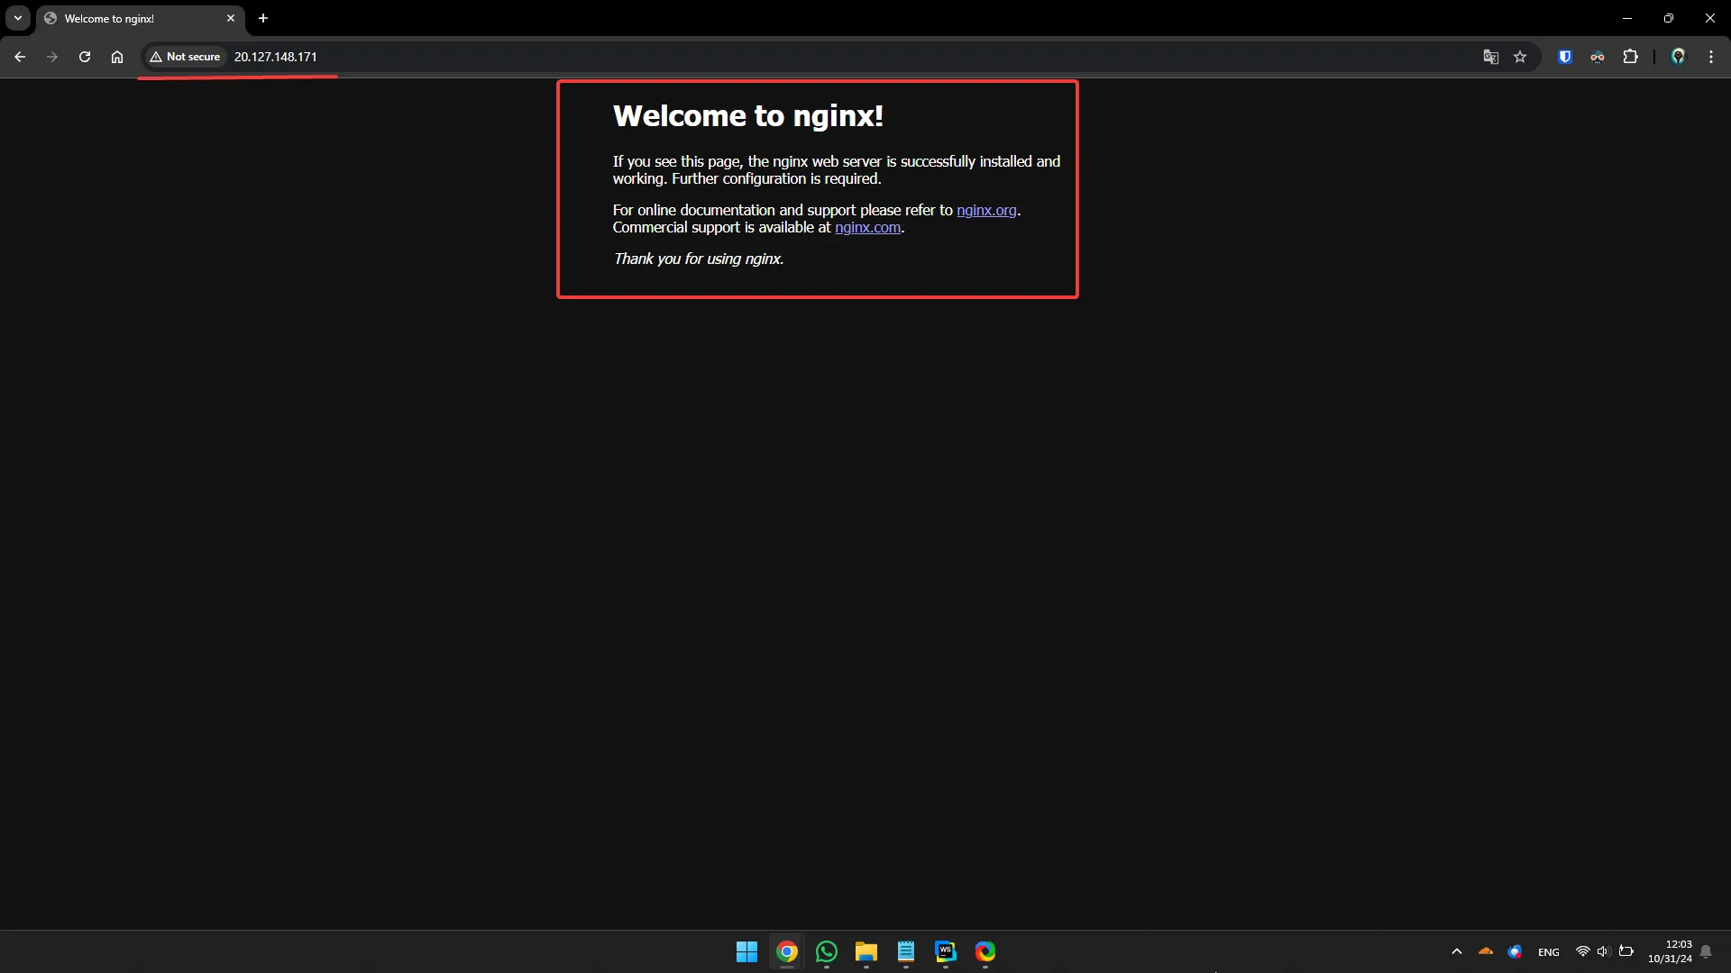Bookmark this page with the star
This screenshot has height=973, width=1731.
click(x=1520, y=57)
